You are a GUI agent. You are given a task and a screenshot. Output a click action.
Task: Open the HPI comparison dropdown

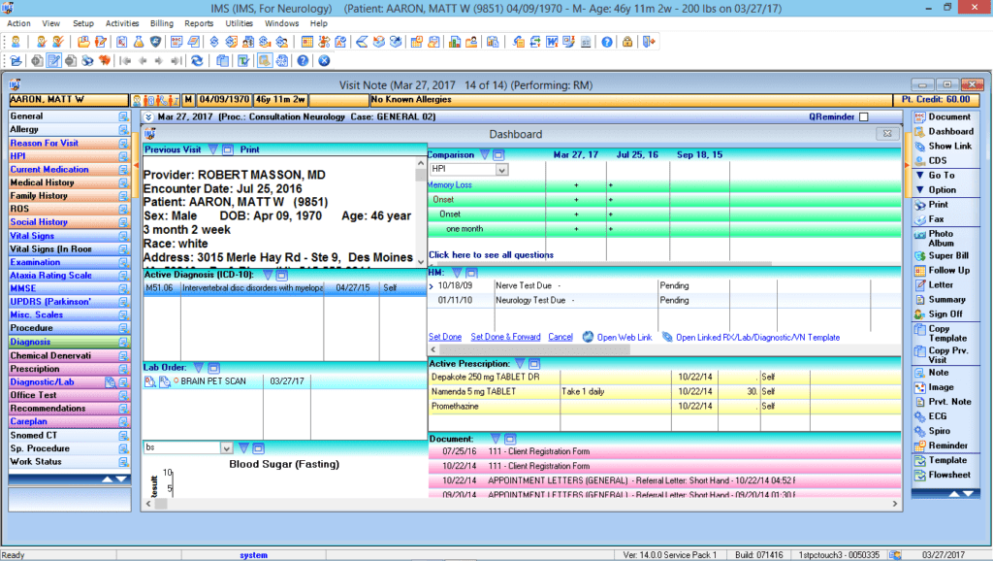click(x=501, y=170)
